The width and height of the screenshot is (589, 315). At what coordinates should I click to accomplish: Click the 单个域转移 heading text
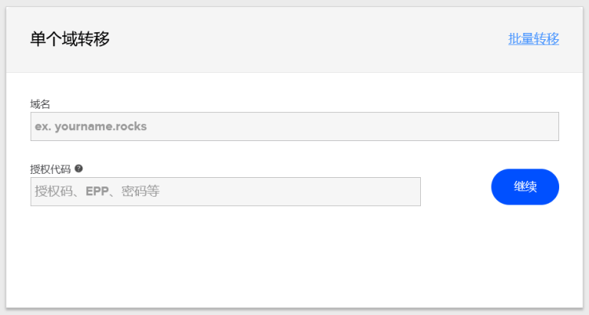[70, 38]
